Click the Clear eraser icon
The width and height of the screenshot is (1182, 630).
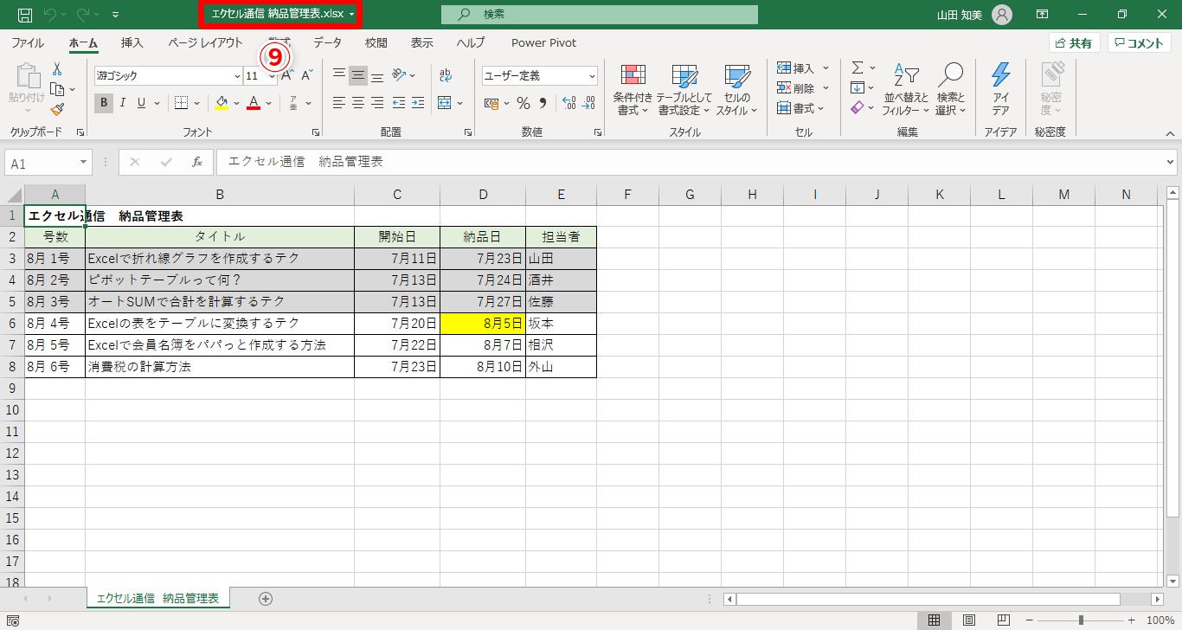pos(858,107)
